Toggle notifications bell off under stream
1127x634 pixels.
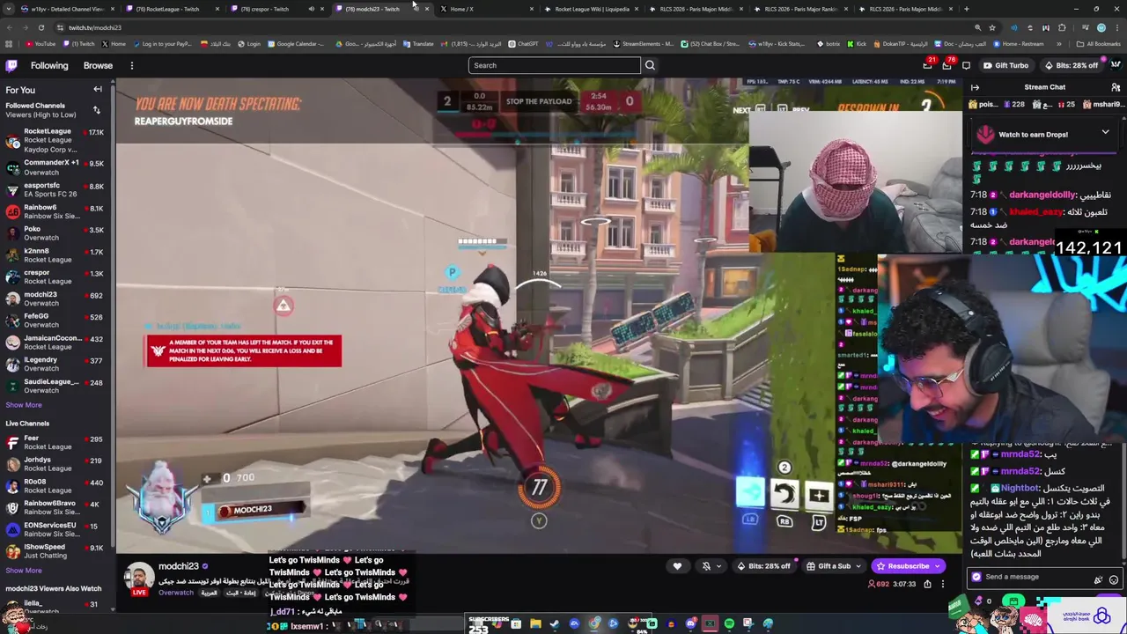pyautogui.click(x=705, y=566)
